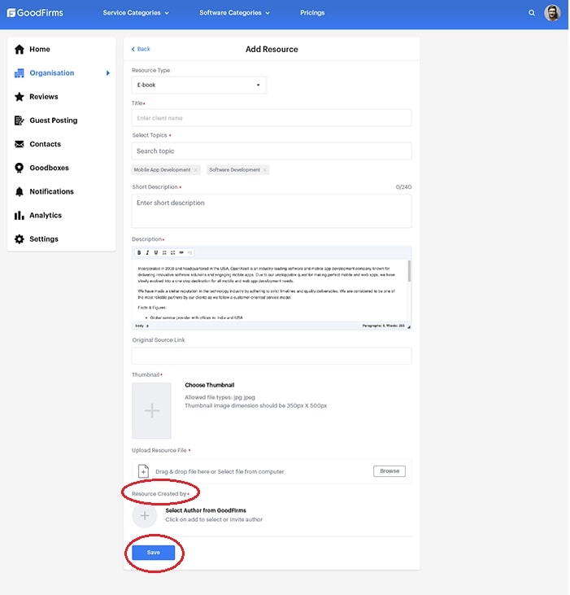Click the Search topic field
Screen dimensions: 570x595
tap(272, 151)
